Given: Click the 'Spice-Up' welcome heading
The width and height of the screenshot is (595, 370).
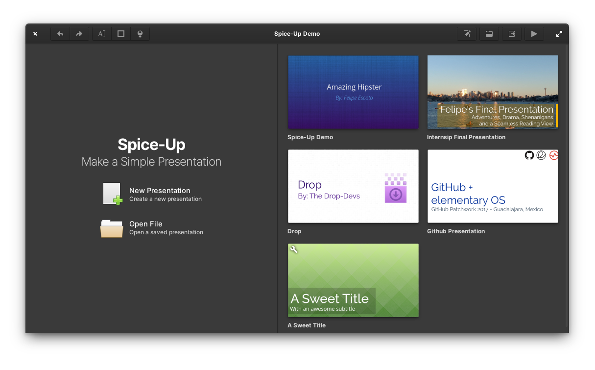Looking at the screenshot, I should click(x=151, y=145).
